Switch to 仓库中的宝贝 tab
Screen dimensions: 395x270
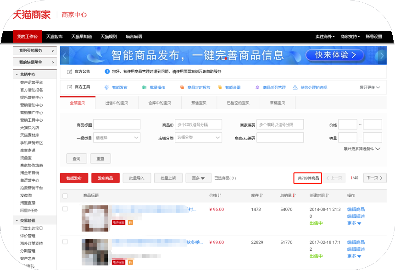pos(160,103)
